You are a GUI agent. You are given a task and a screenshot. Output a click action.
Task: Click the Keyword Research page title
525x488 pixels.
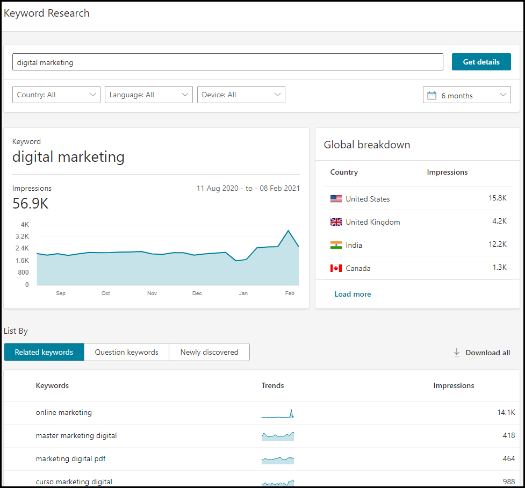47,13
